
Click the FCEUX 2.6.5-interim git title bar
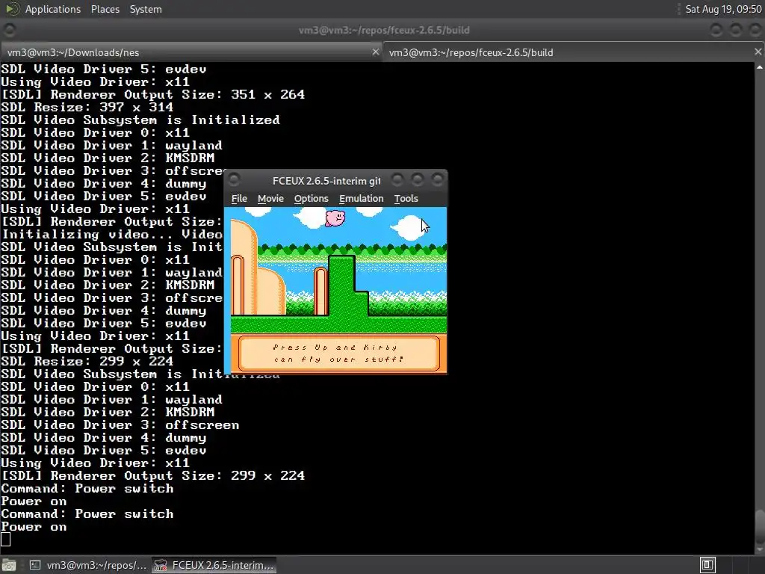coord(327,181)
